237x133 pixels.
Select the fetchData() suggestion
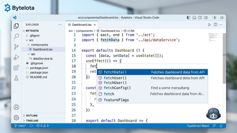[x=152, y=72]
